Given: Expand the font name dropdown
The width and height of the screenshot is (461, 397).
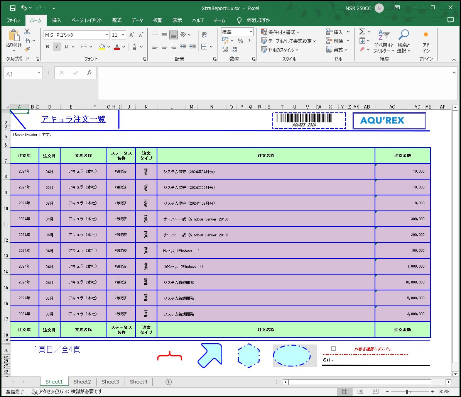Looking at the screenshot, I should pos(107,35).
